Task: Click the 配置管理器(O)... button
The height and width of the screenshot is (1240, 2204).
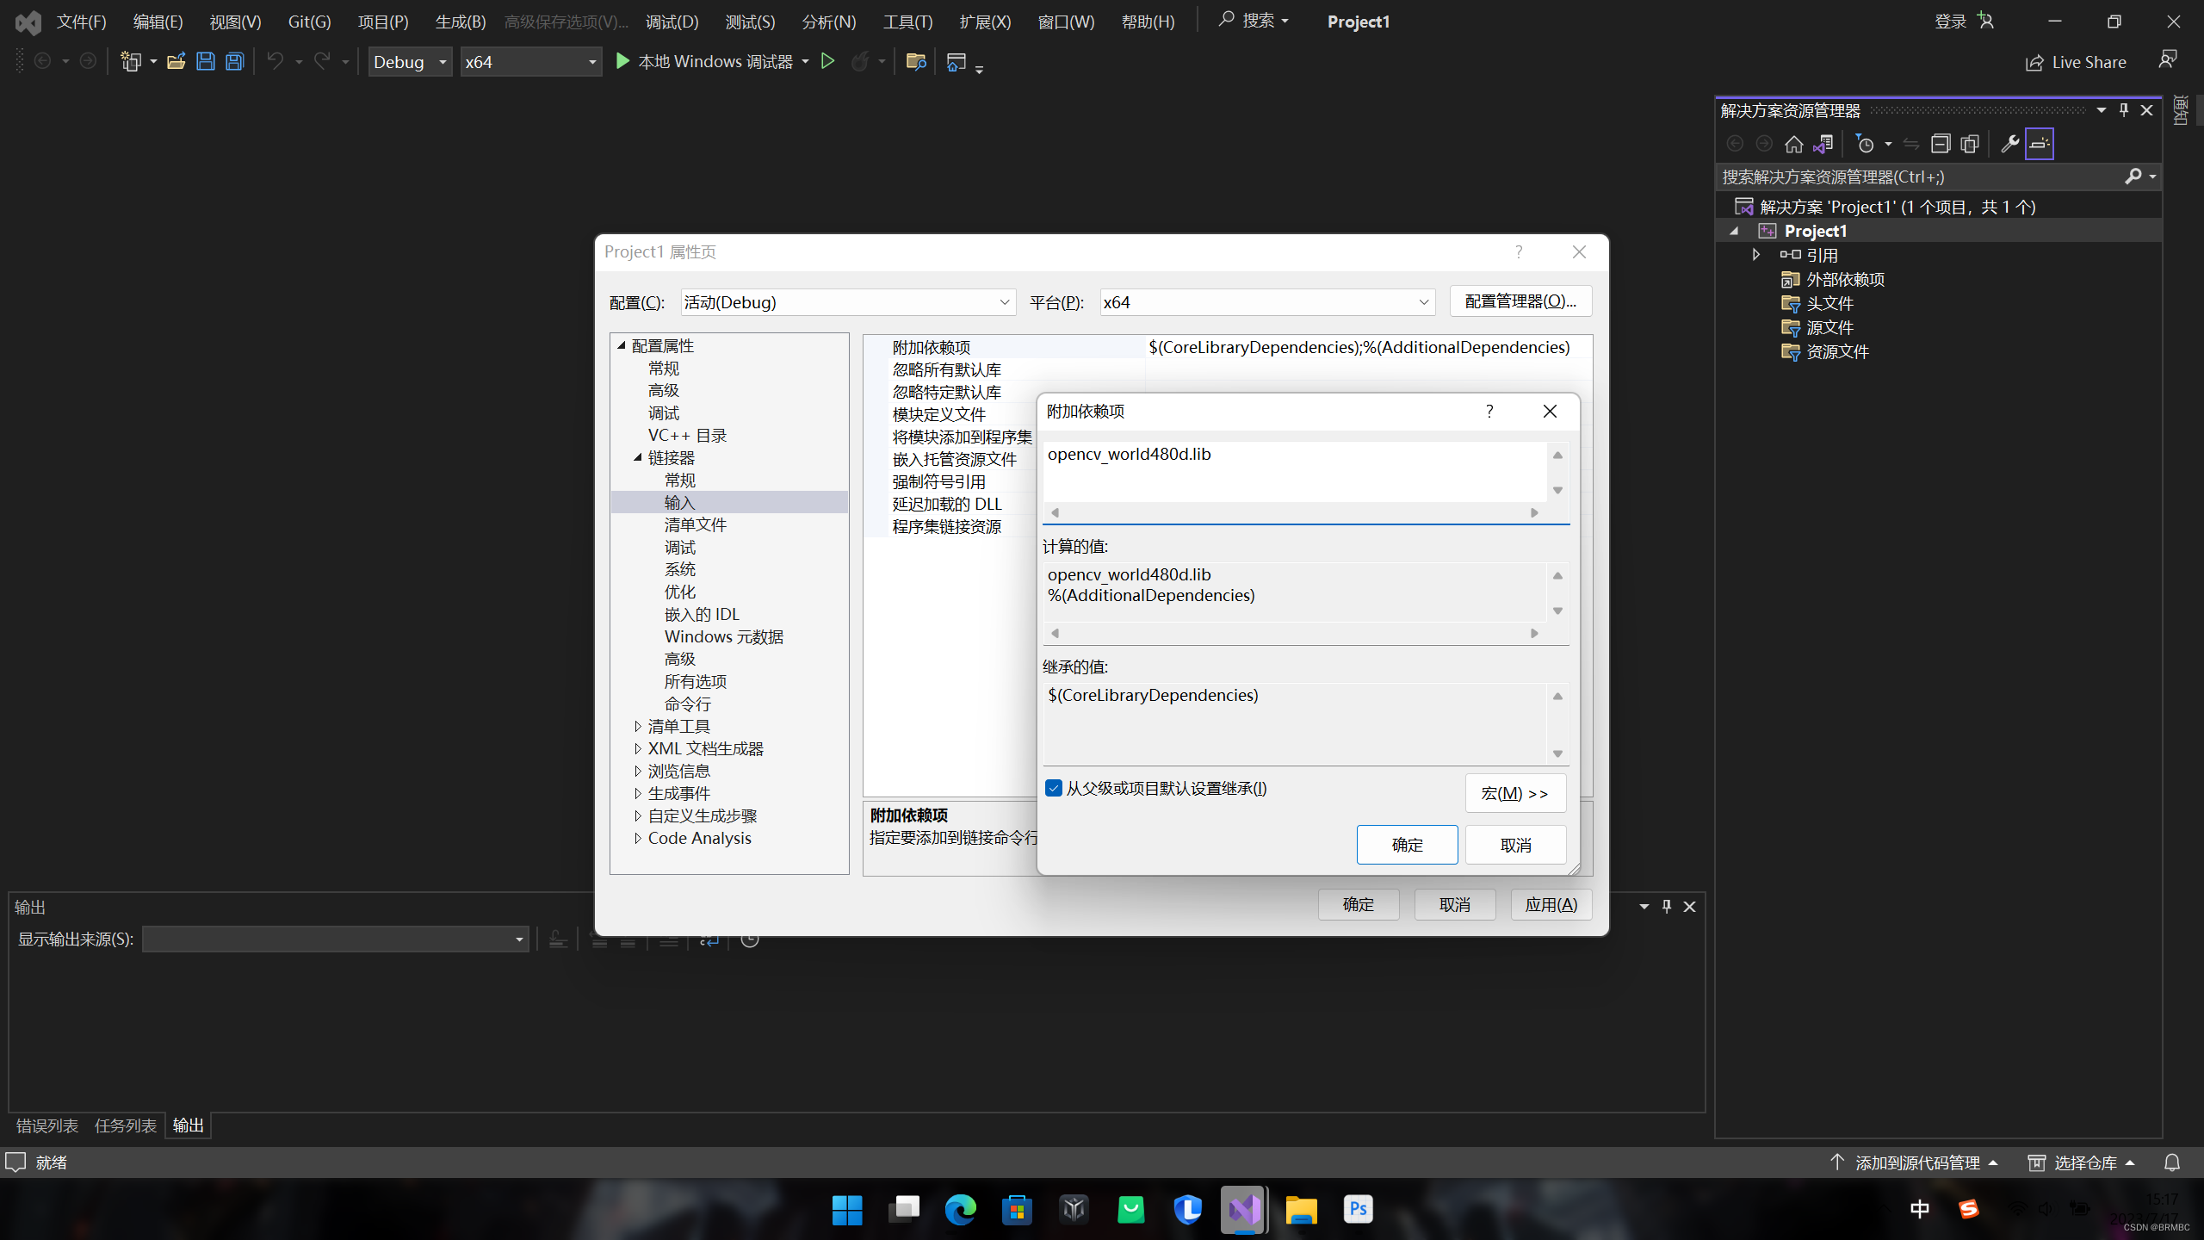Action: pos(1520,301)
